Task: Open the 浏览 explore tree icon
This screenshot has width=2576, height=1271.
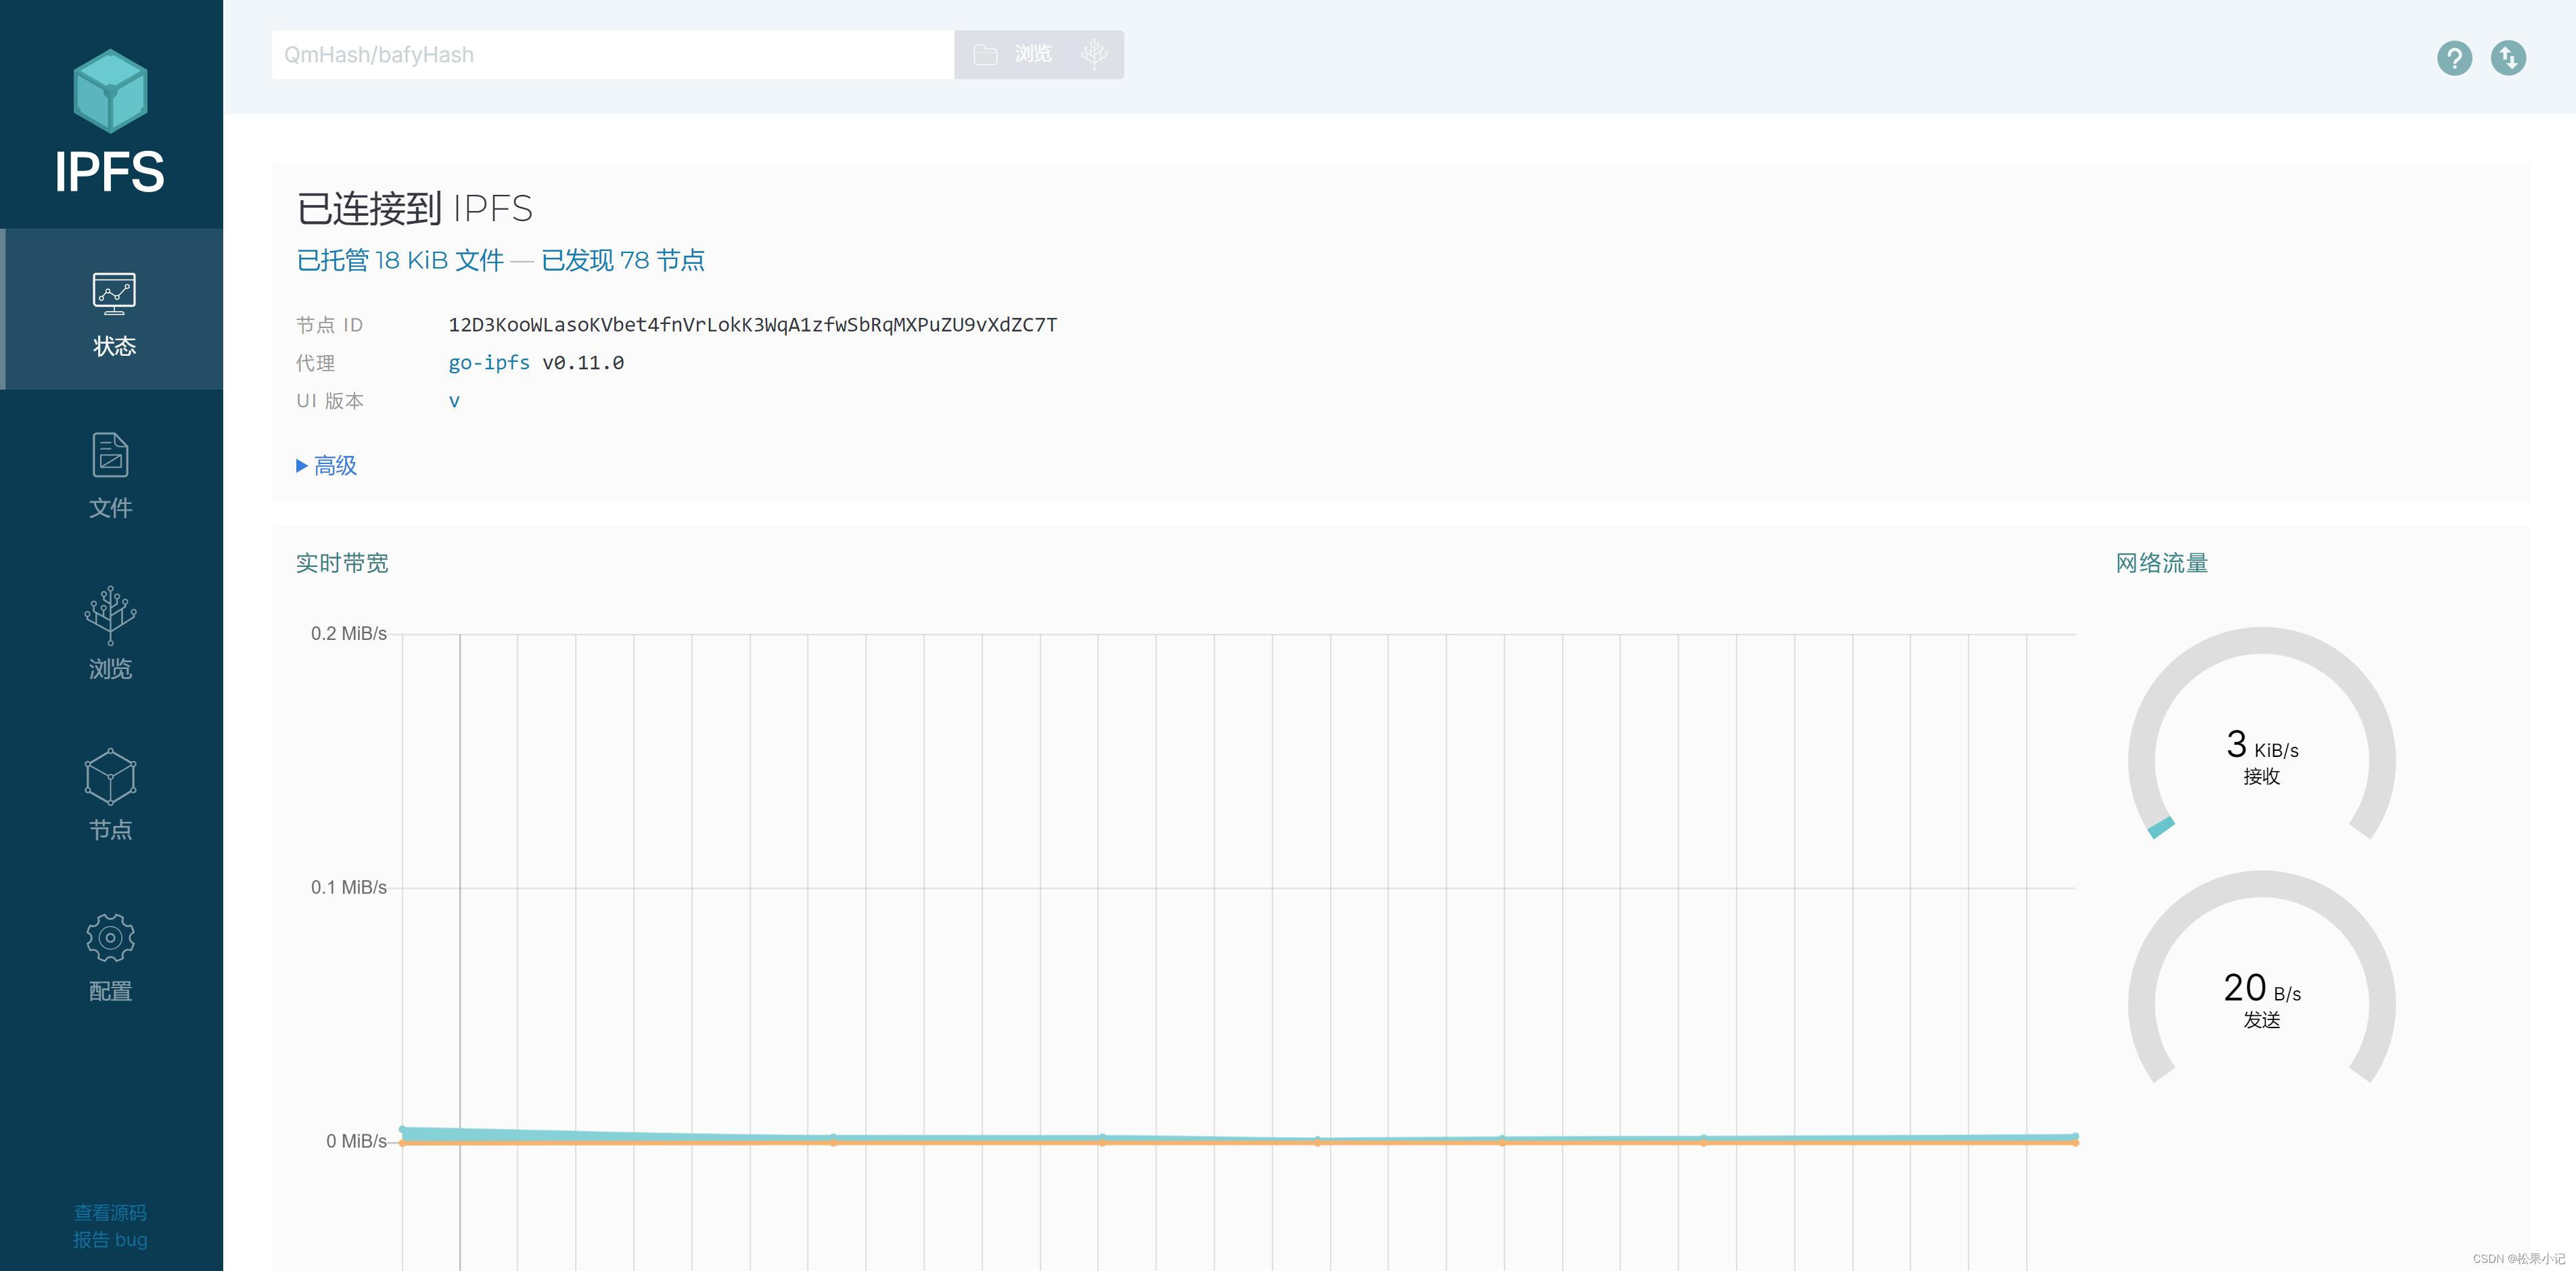Action: [110, 615]
